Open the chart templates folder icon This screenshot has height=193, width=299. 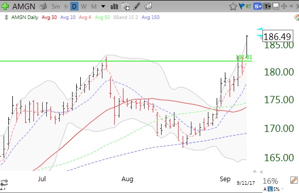(x=148, y=6)
